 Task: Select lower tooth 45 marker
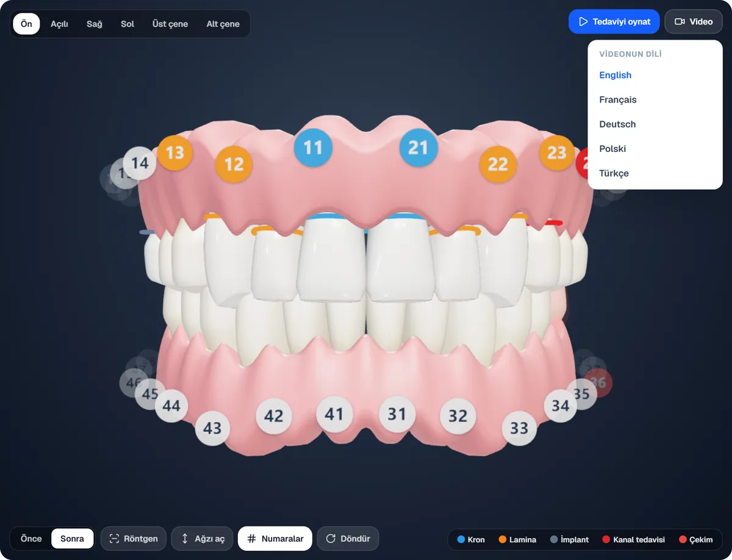(x=150, y=394)
